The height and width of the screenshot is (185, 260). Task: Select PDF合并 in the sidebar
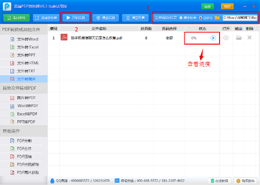point(24,149)
